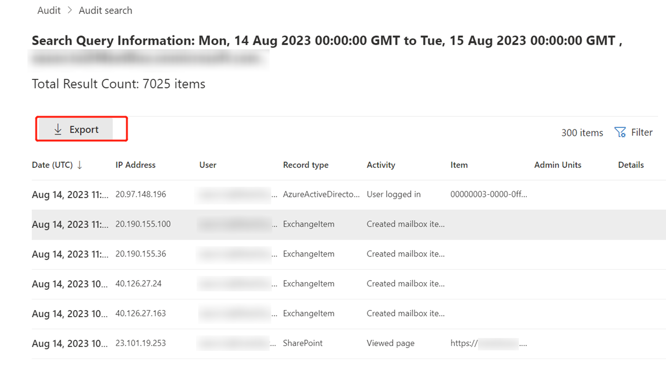This screenshot has height=367, width=666.
Task: Click the '300 items' count label
Action: click(x=582, y=132)
